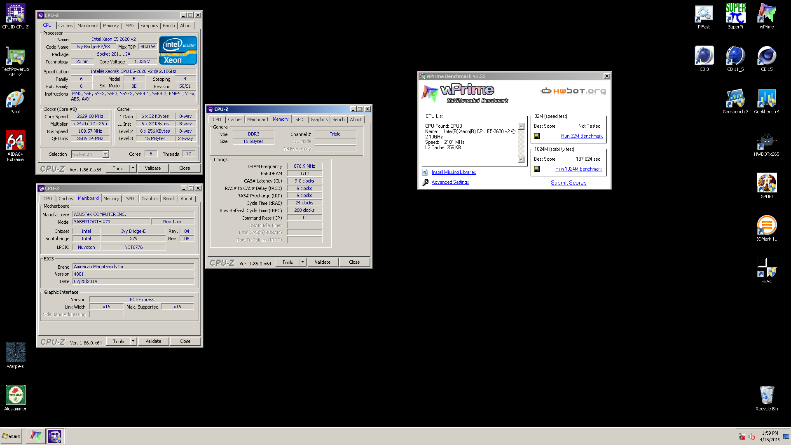
Task: Open Install Missing Libraries link
Action: pyautogui.click(x=454, y=172)
